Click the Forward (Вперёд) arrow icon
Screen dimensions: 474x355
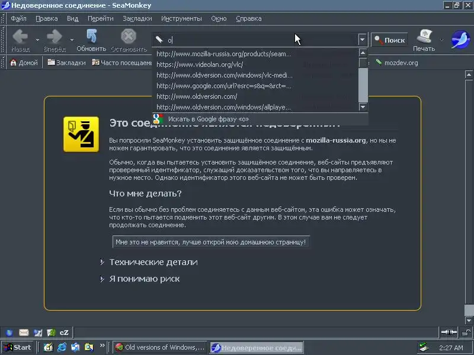click(x=55, y=37)
